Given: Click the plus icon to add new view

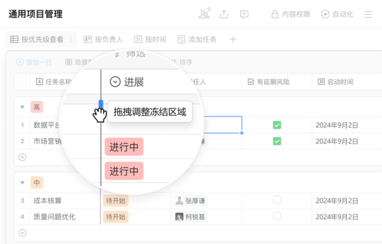Looking at the screenshot, I should coord(233,39).
